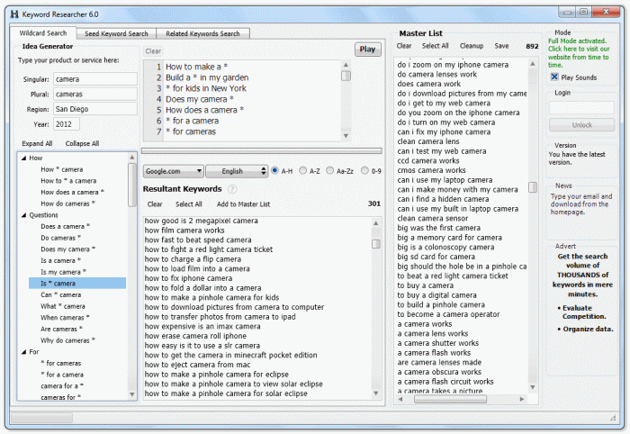The image size is (630, 434).
Task: Click the Plural input field
Action: pos(95,94)
